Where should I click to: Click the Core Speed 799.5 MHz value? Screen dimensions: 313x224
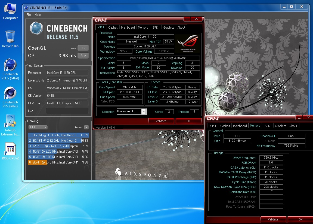[x=130, y=87]
